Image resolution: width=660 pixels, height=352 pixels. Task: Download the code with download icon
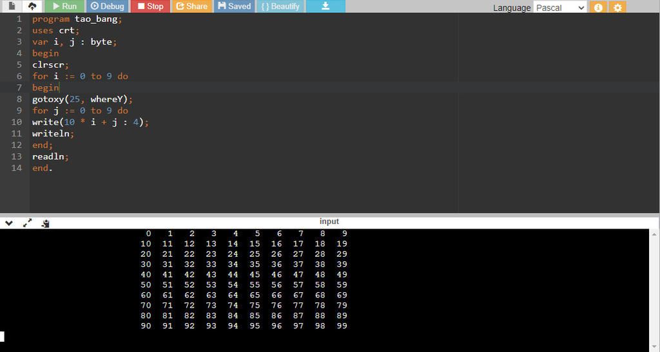[x=325, y=6]
